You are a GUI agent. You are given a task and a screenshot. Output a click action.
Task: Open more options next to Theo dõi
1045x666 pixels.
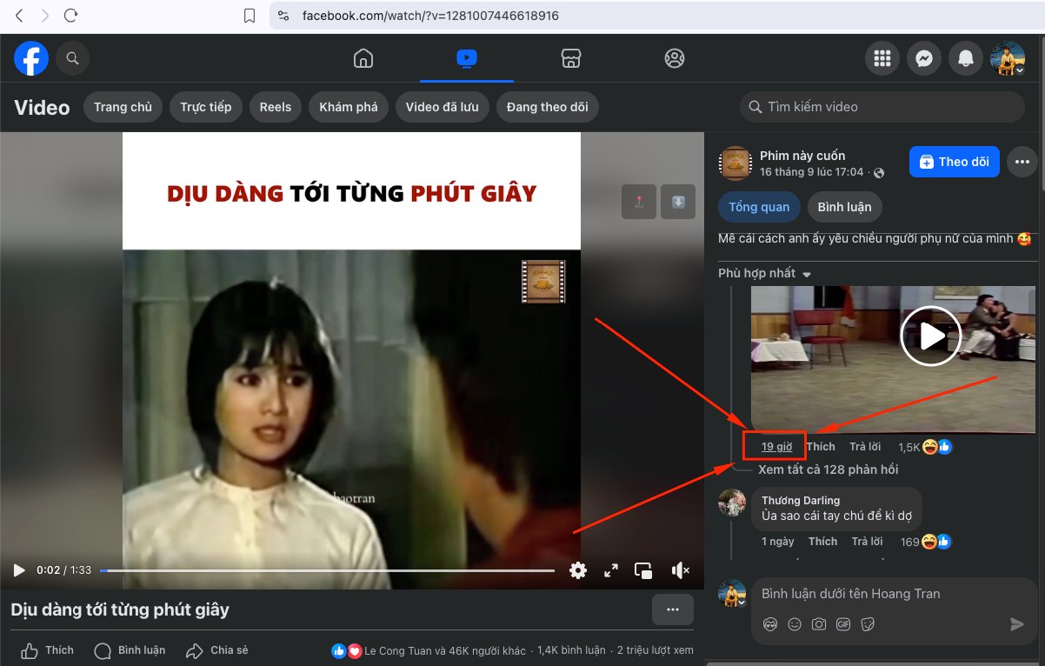pos(1022,162)
